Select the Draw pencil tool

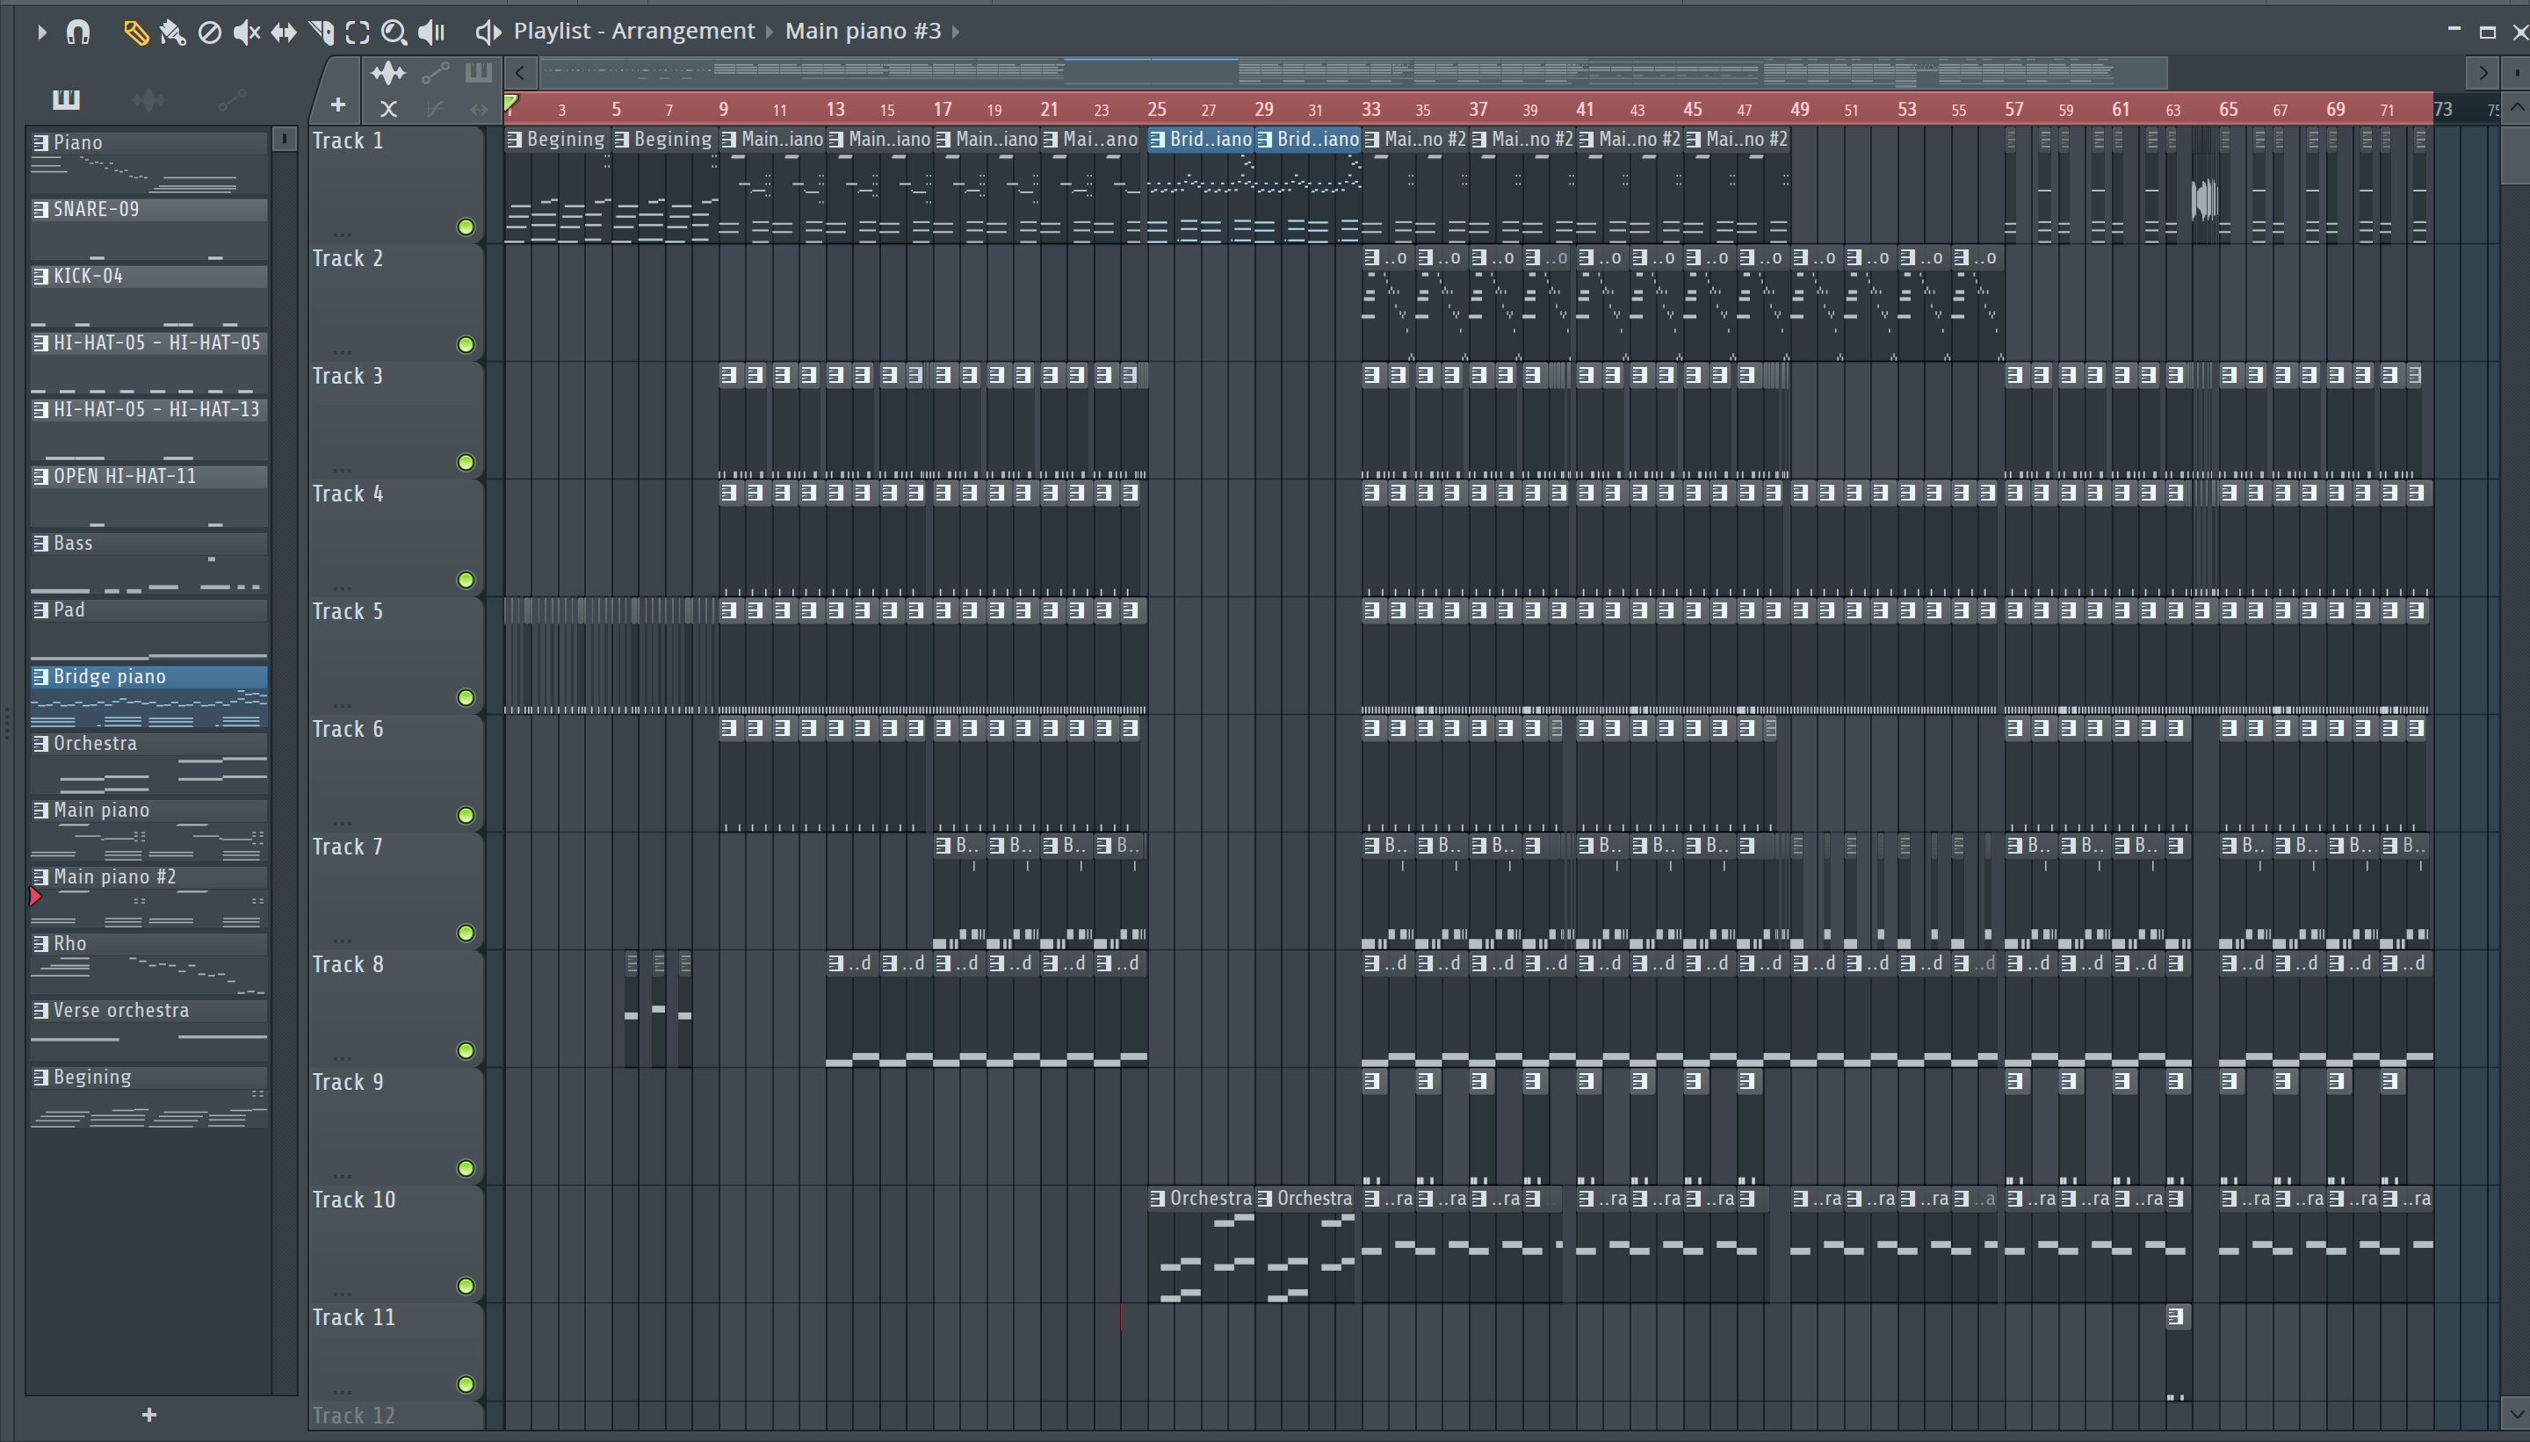tap(134, 32)
